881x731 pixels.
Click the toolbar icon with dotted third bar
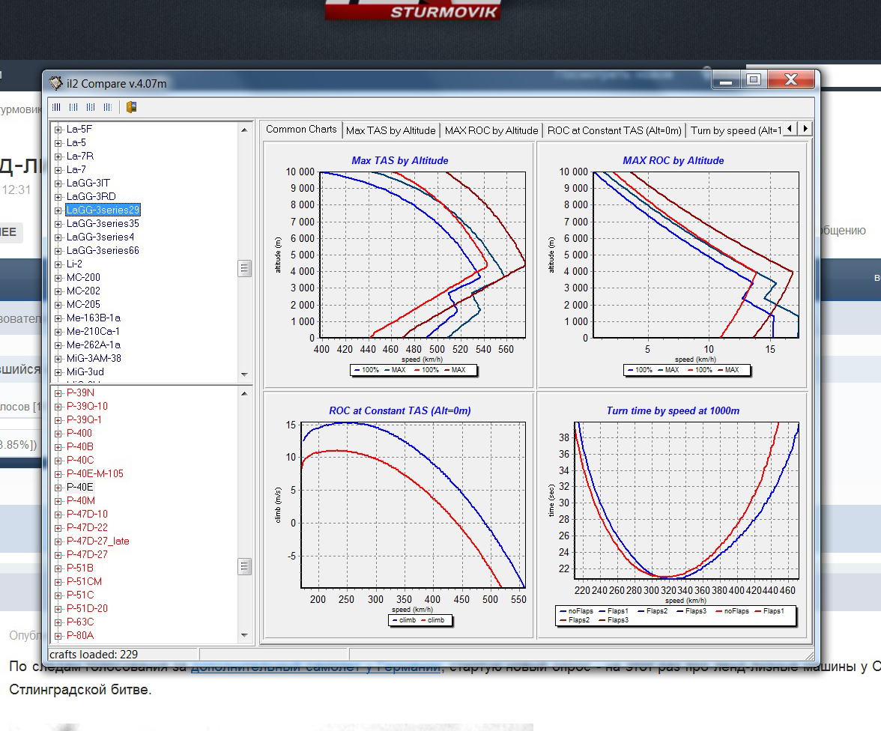(91, 107)
